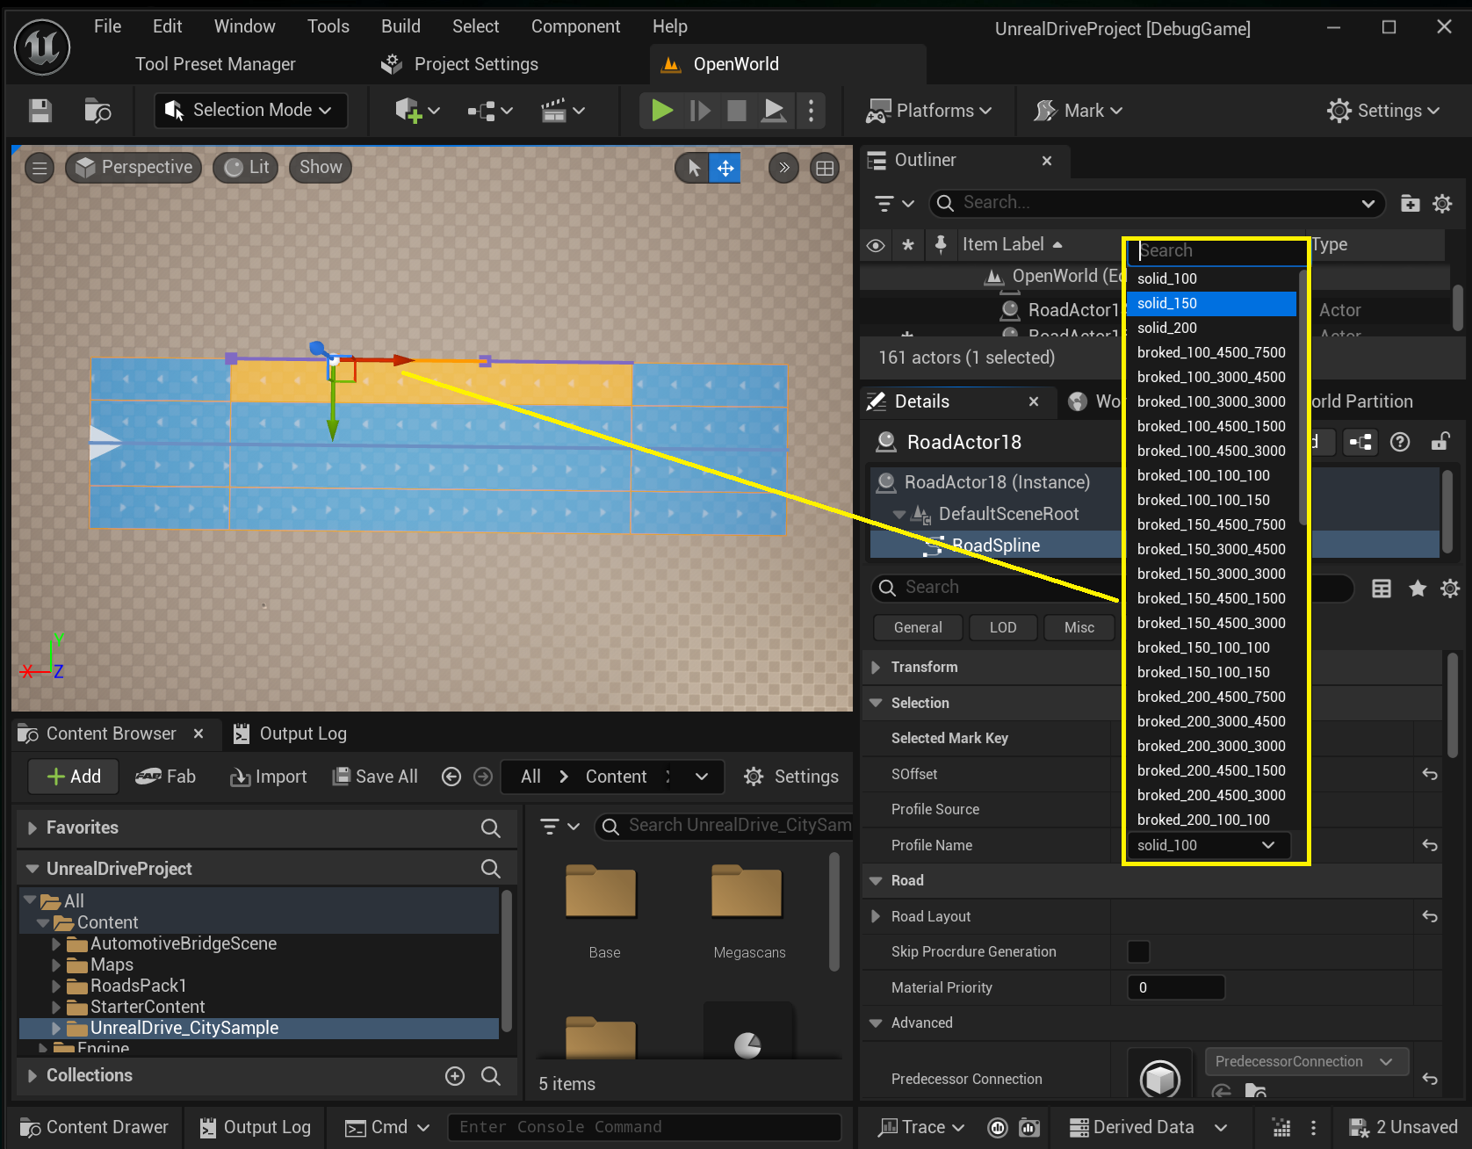
Task: Click the Material Priority value field
Action: click(x=1176, y=987)
